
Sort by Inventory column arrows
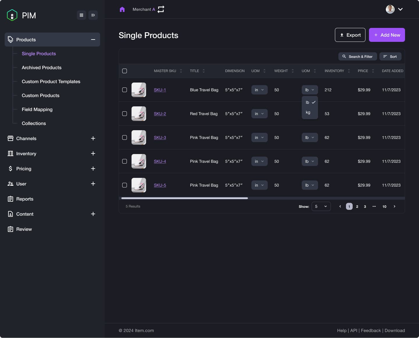(349, 71)
